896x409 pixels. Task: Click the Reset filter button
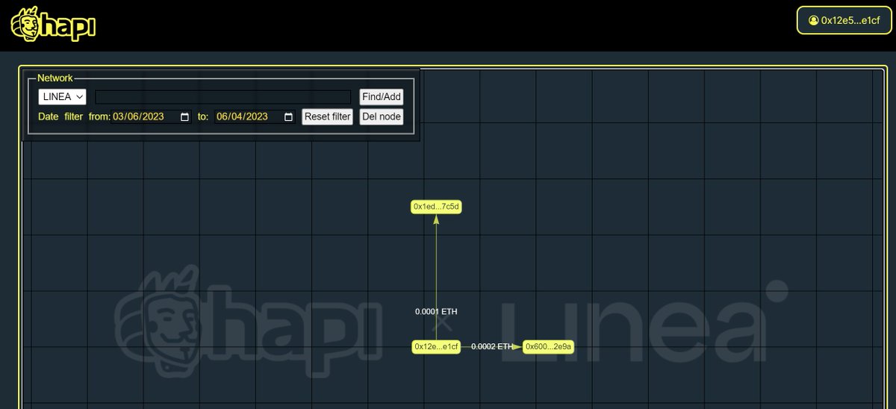328,116
